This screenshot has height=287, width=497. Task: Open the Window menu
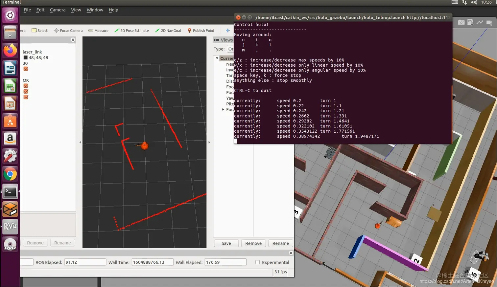click(x=95, y=10)
